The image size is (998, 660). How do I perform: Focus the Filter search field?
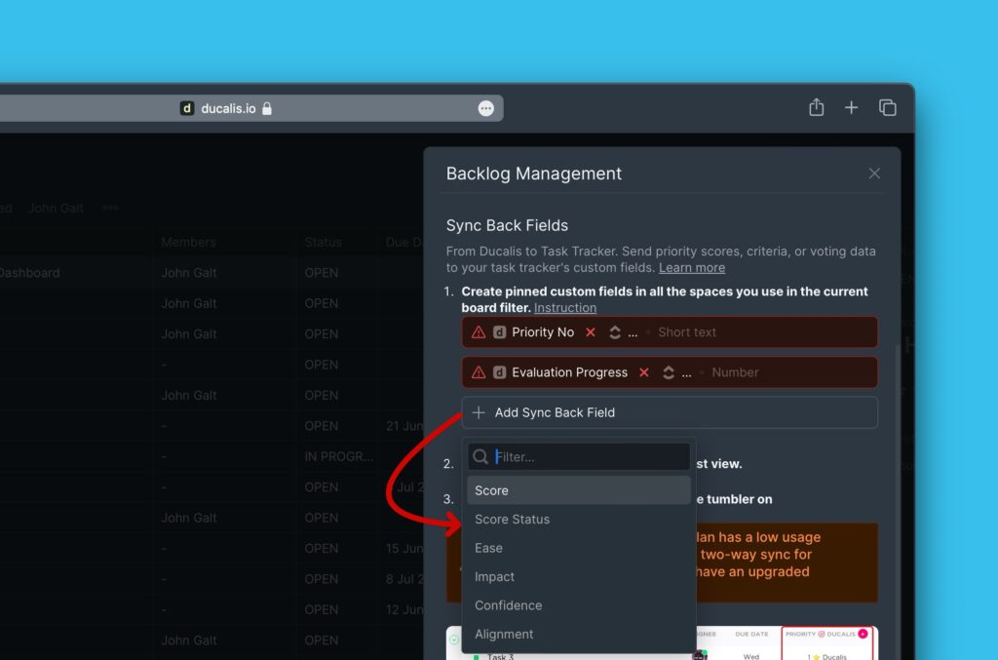point(579,456)
